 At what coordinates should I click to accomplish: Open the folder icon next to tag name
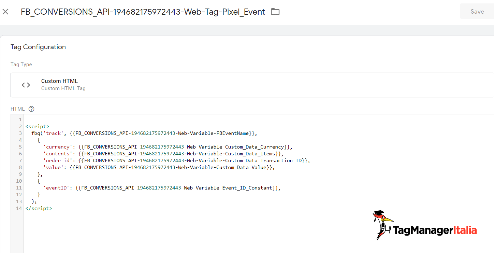[x=275, y=12]
